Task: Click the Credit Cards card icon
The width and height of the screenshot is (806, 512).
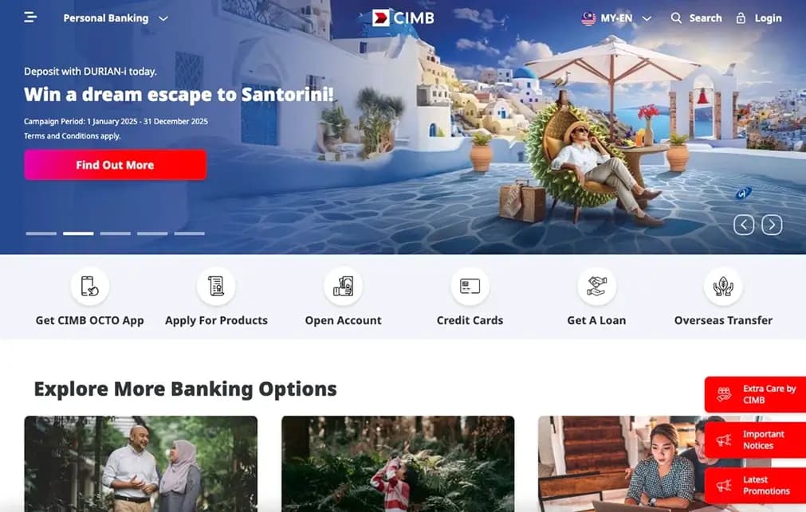Action: (470, 286)
